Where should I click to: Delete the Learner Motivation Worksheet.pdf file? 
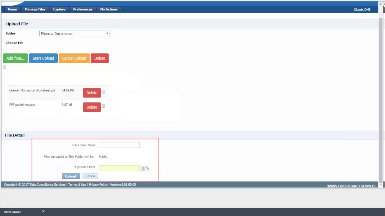pos(92,93)
